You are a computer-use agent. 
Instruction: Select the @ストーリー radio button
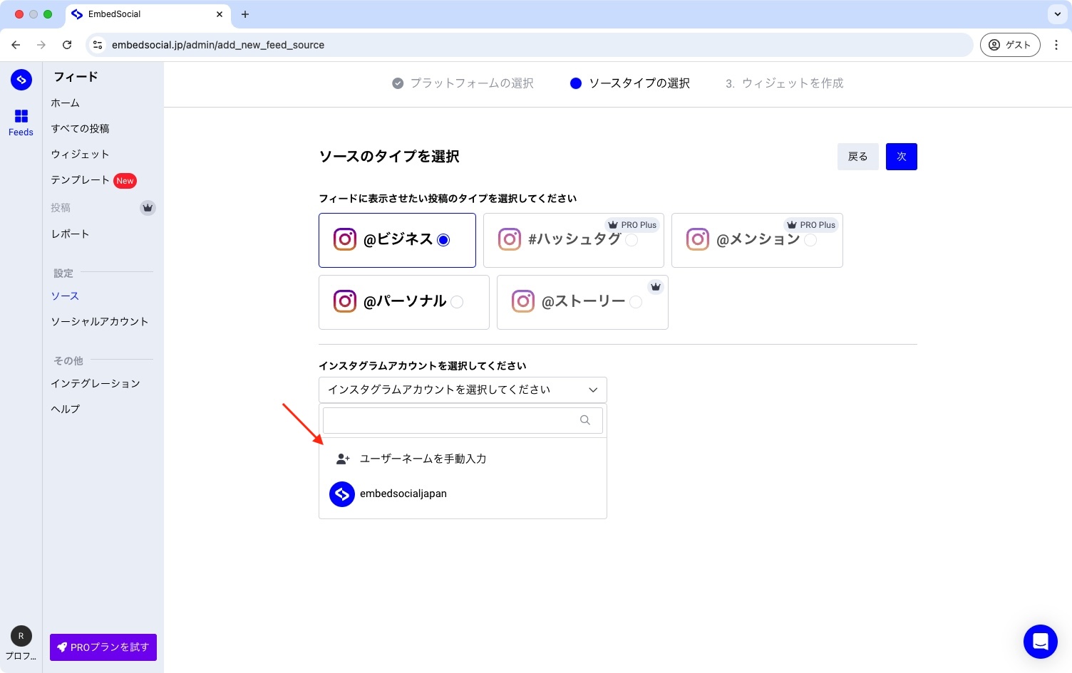[636, 302]
